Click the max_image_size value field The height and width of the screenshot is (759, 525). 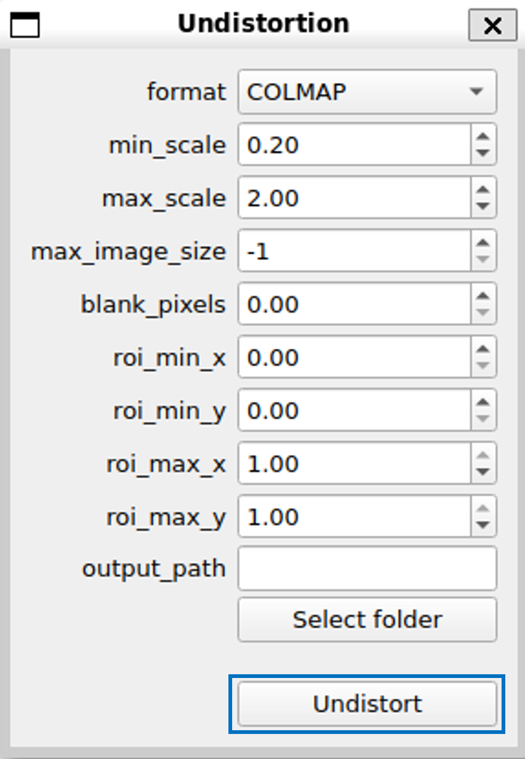tap(354, 251)
